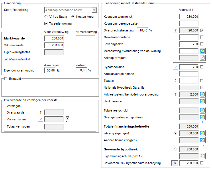
Task: Click the Partner eigendomsverhouding percentage field
Action: (81, 70)
